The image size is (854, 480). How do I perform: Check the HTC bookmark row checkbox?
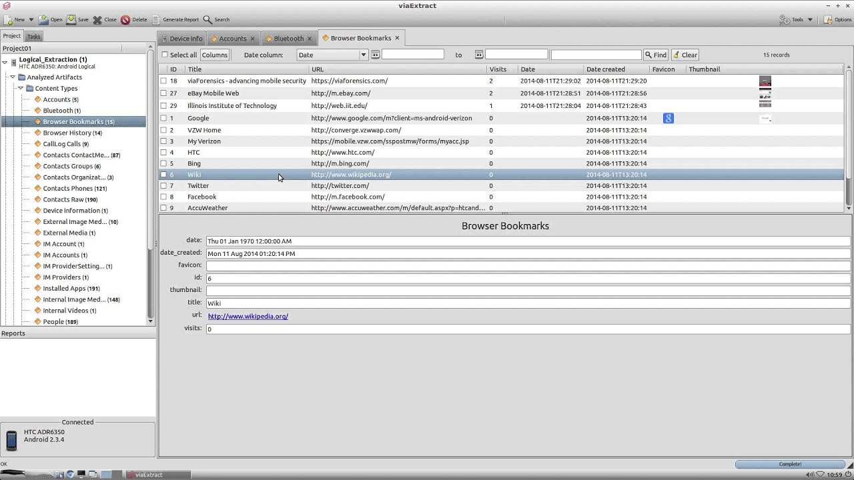(163, 152)
